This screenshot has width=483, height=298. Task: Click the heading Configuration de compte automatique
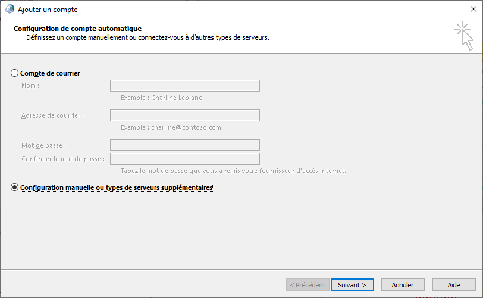[77, 29]
